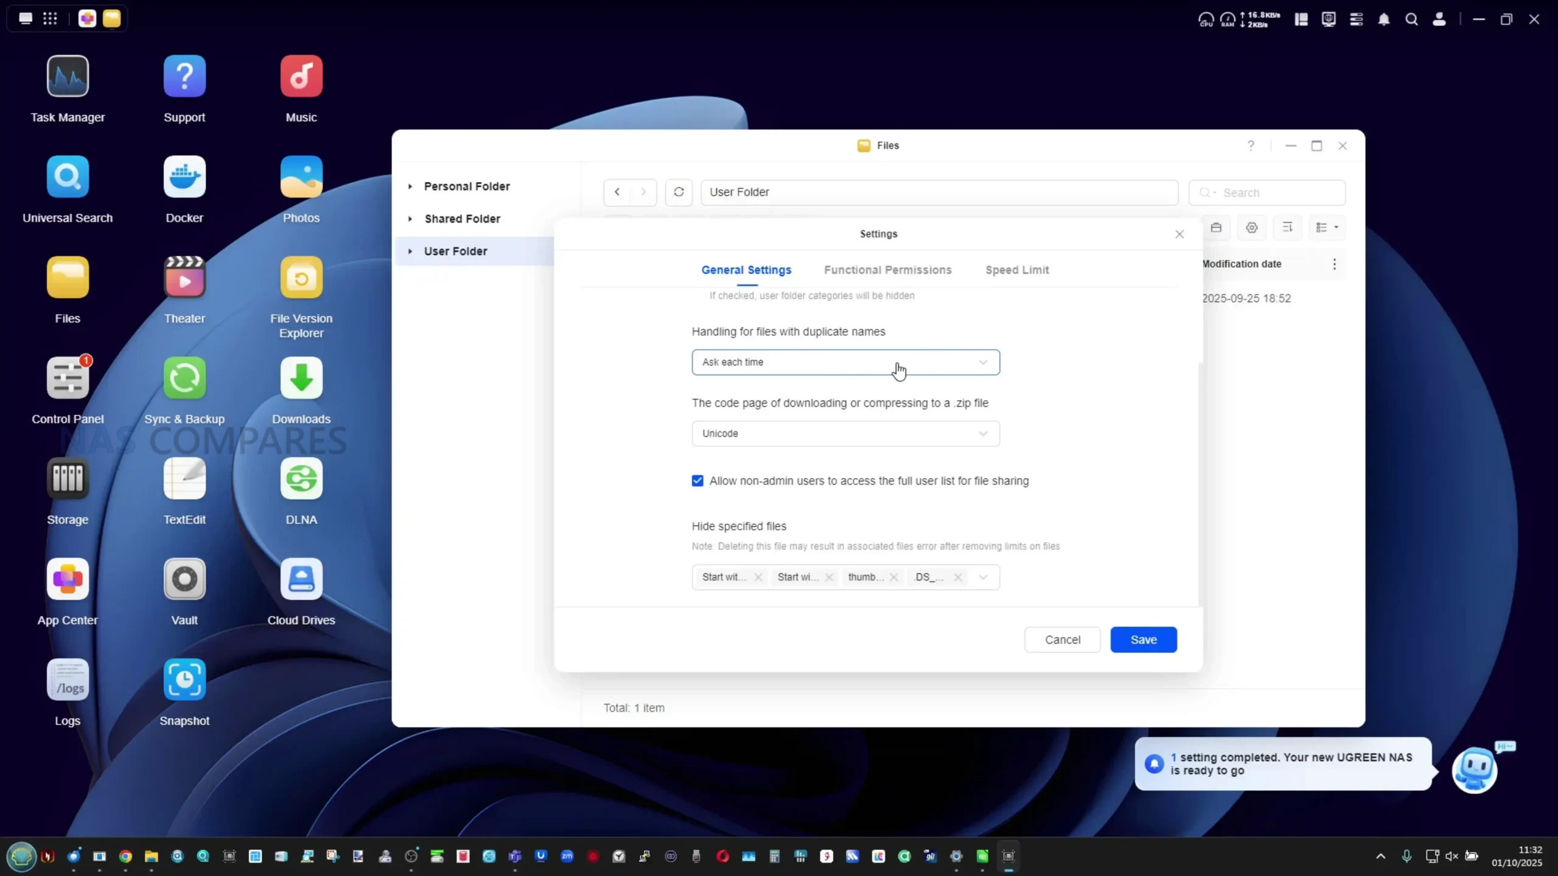Switch to the Speed Limit tab
Screen dimensions: 1558x876
click(x=1017, y=270)
